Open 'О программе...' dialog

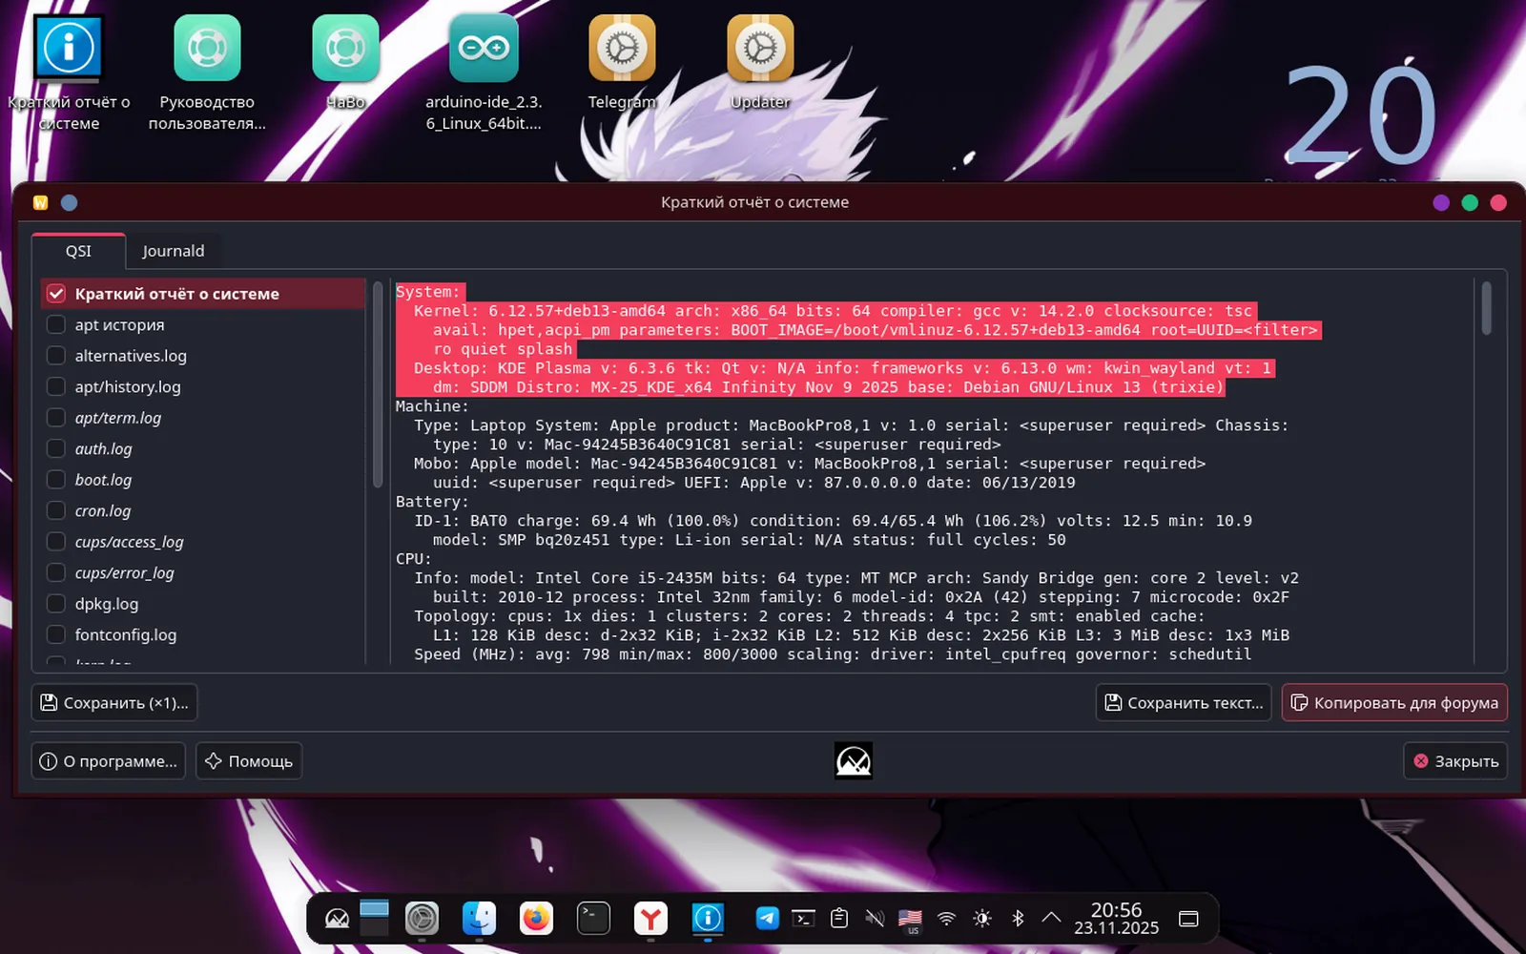(x=109, y=761)
